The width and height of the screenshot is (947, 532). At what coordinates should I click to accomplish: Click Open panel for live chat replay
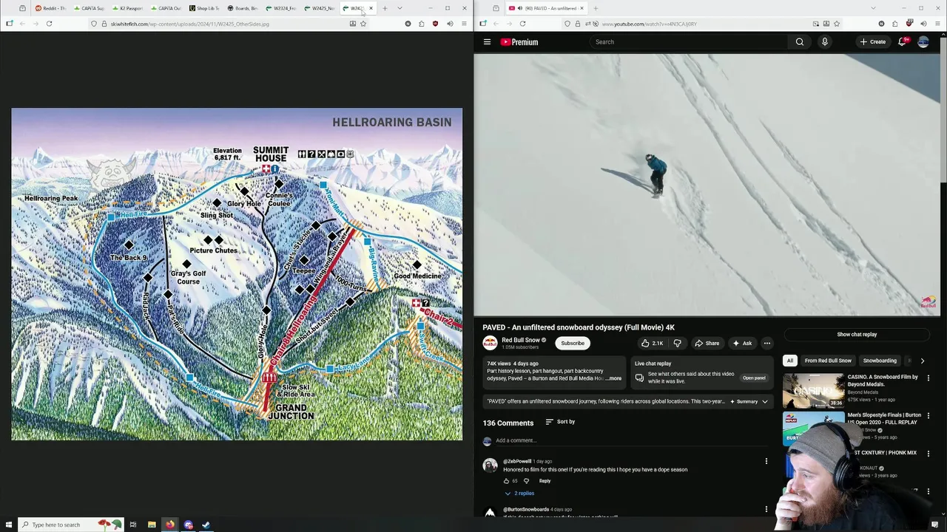point(754,378)
